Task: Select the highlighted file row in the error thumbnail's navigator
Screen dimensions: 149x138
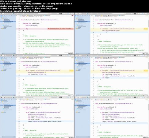Action: pos(8,22)
